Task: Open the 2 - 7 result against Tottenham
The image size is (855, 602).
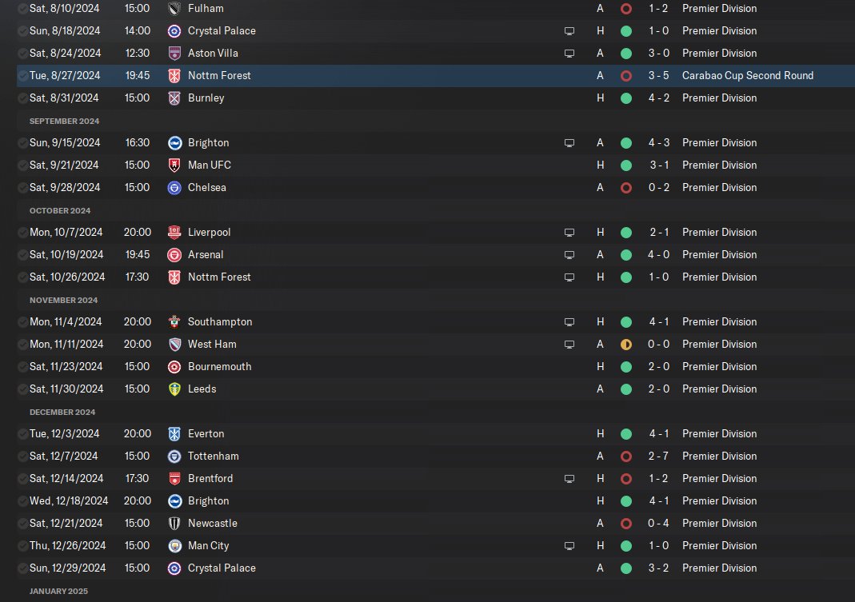Action: tap(661, 456)
